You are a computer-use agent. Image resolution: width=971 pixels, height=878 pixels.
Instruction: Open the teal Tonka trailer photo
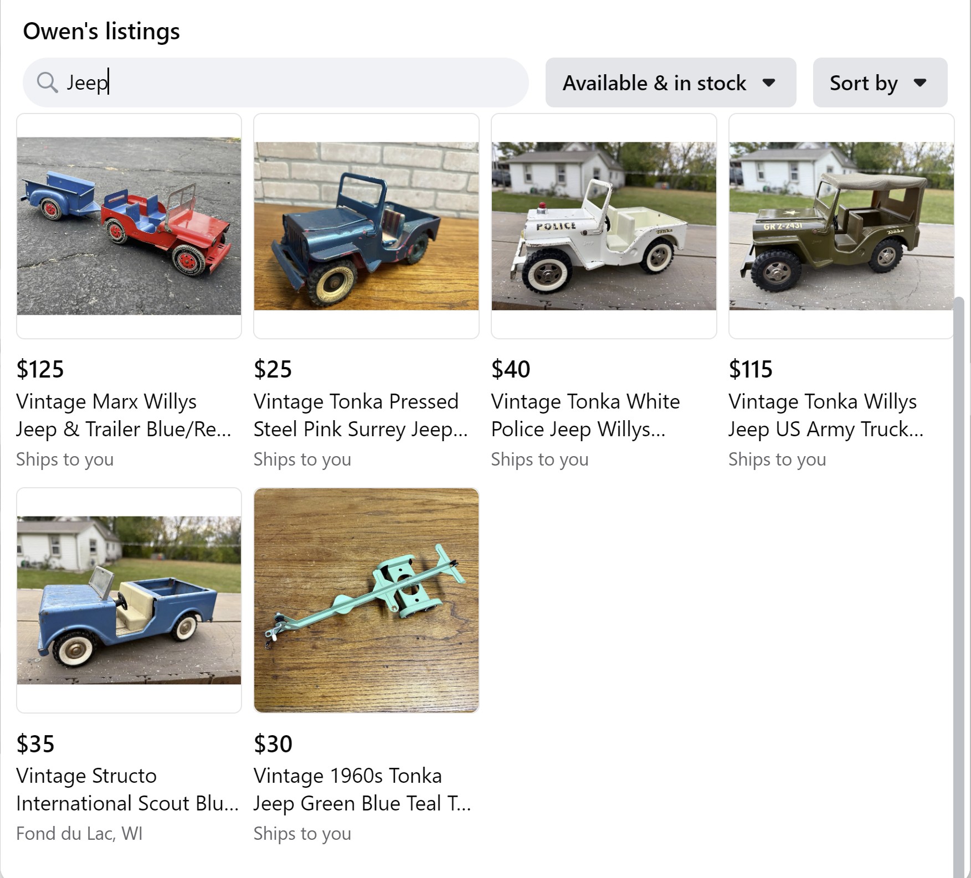pyautogui.click(x=366, y=600)
